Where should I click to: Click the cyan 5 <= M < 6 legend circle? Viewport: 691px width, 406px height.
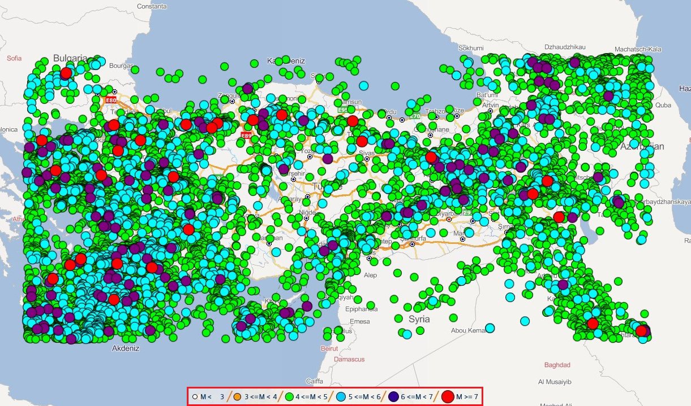click(x=341, y=397)
